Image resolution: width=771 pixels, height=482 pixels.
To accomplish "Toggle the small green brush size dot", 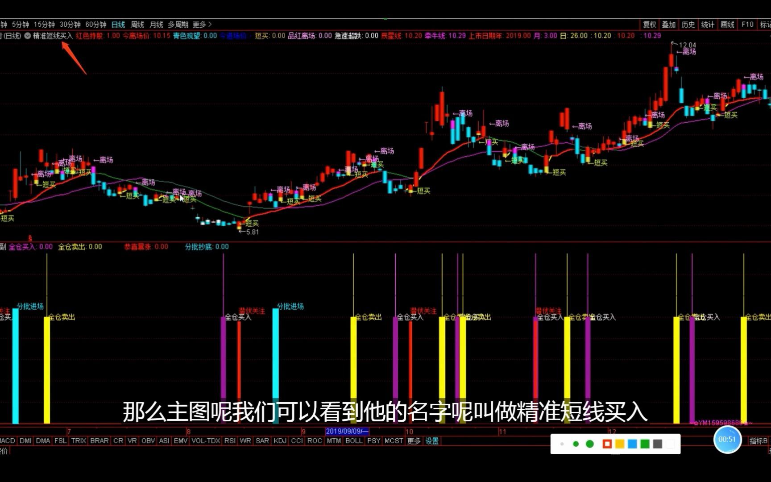I will tap(576, 444).
